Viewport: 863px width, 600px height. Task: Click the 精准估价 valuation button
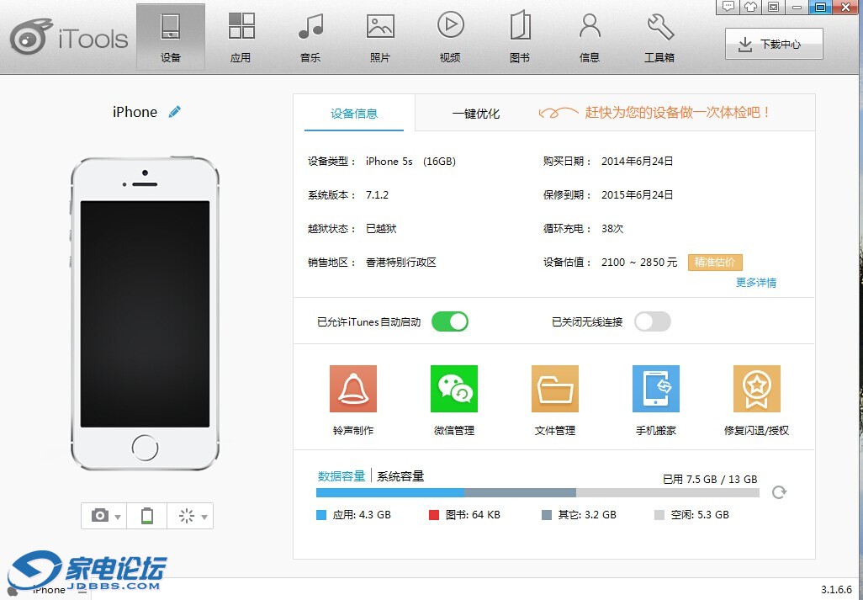715,263
